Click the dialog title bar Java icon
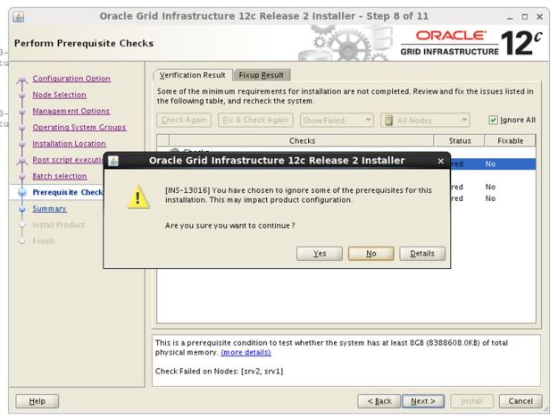Image resolution: width=558 pixels, height=419 pixels. coord(113,161)
